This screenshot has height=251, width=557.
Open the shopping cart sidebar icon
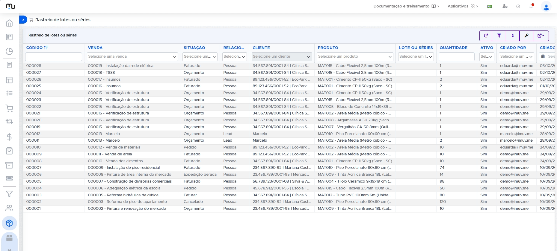coord(9,108)
